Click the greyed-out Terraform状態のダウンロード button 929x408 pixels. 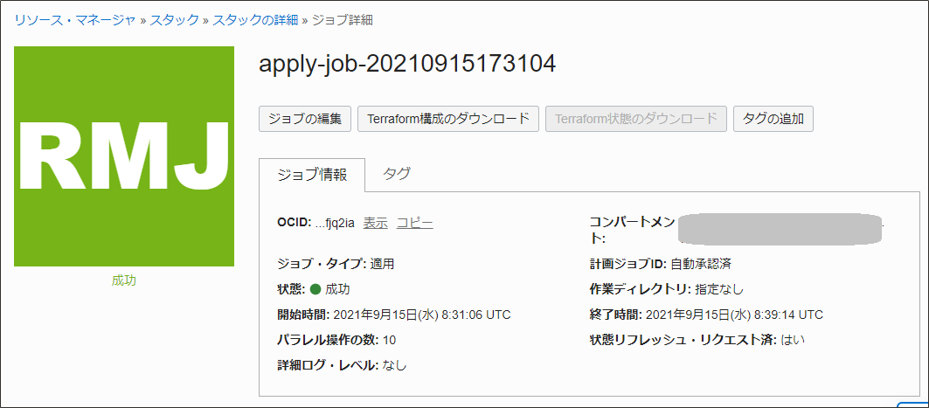coord(635,119)
